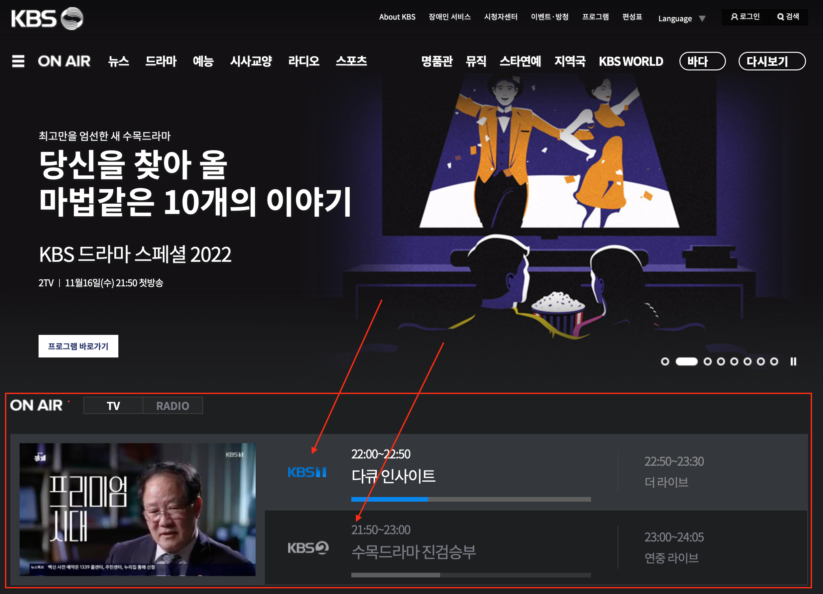823x594 pixels.
Task: Go to first carousel slide dot
Action: (665, 361)
